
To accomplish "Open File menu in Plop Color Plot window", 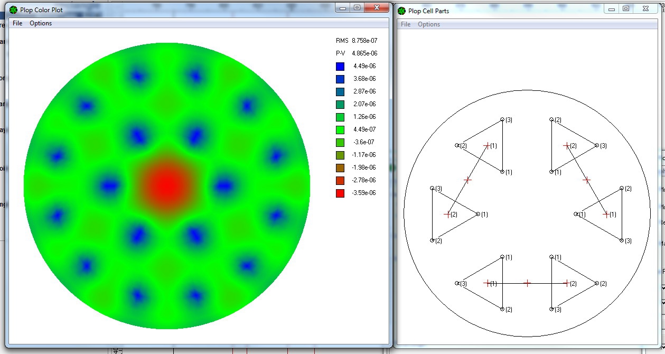I will click(x=17, y=23).
